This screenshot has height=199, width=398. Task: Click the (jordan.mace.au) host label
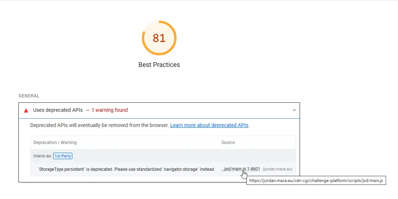click(x=278, y=169)
